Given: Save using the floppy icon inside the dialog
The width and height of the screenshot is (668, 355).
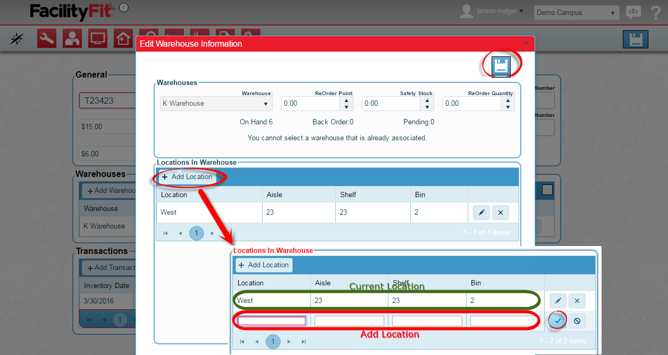Looking at the screenshot, I should click(x=501, y=66).
